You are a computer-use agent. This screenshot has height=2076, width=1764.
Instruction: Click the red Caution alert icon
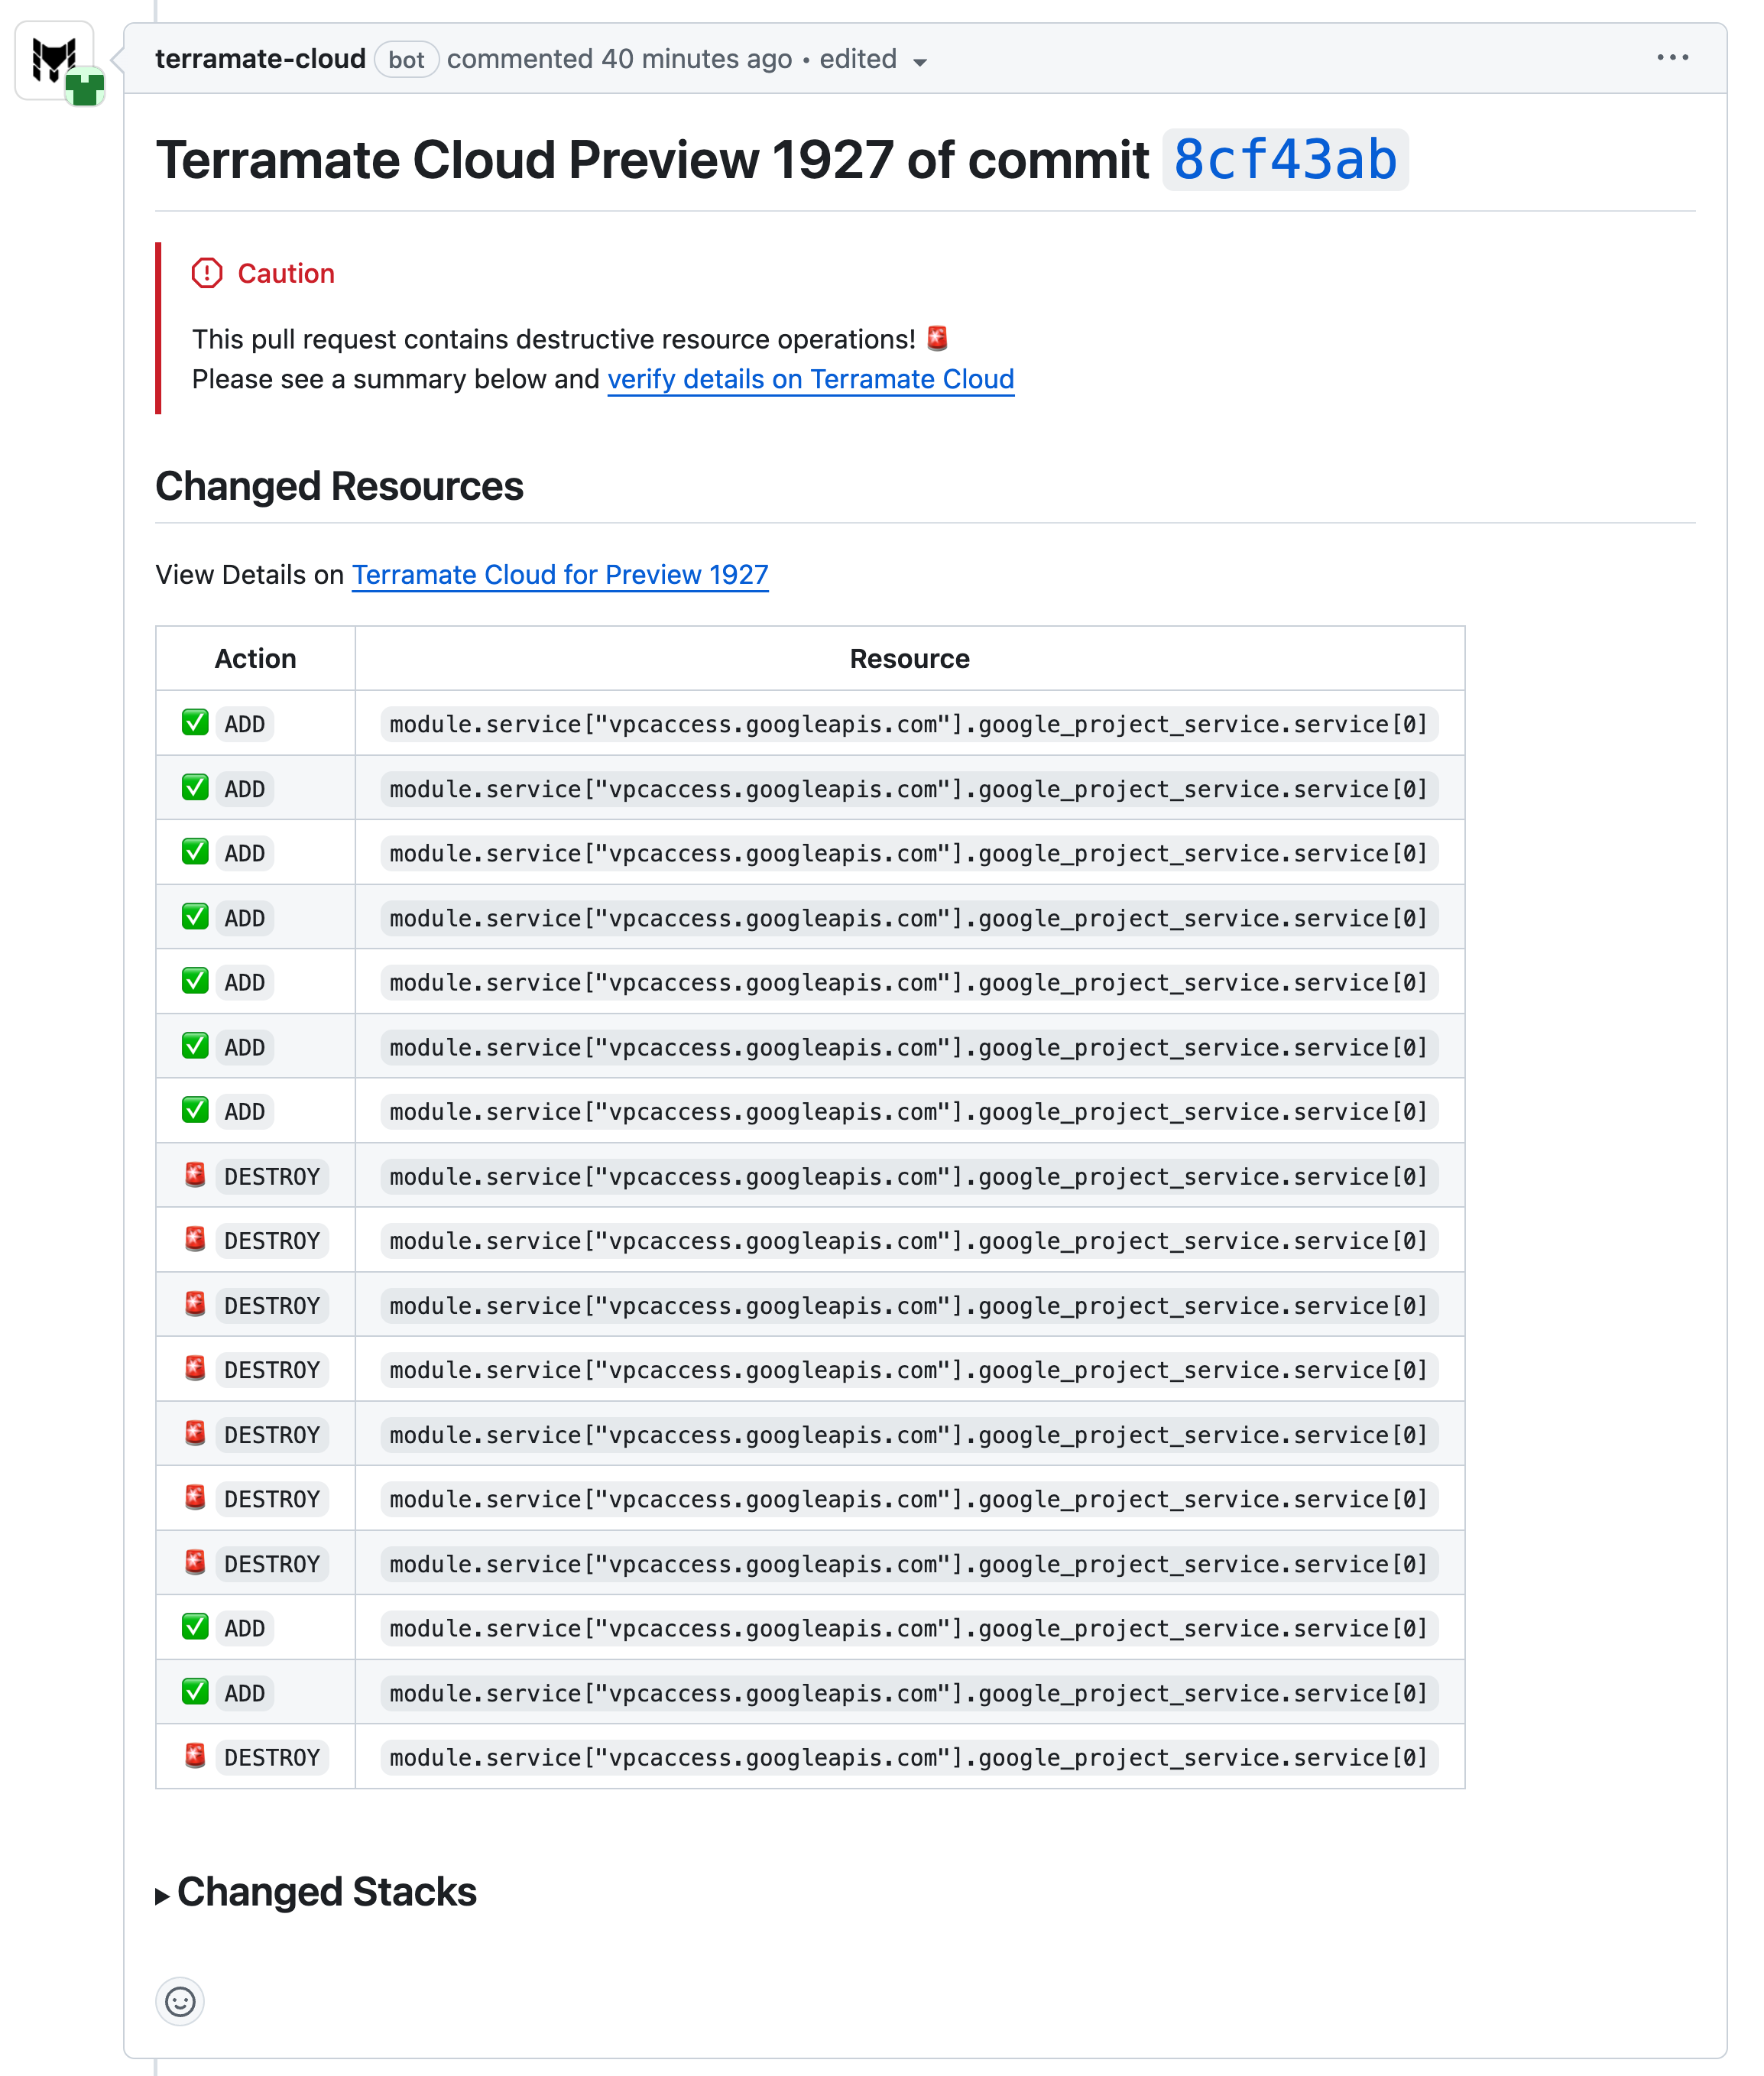[207, 273]
